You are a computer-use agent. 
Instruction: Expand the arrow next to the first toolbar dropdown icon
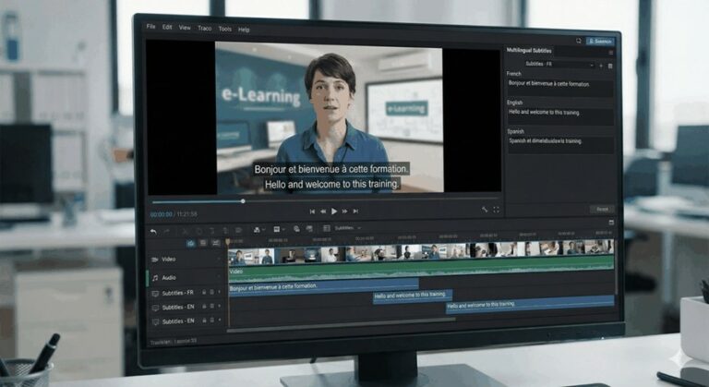coord(264,230)
